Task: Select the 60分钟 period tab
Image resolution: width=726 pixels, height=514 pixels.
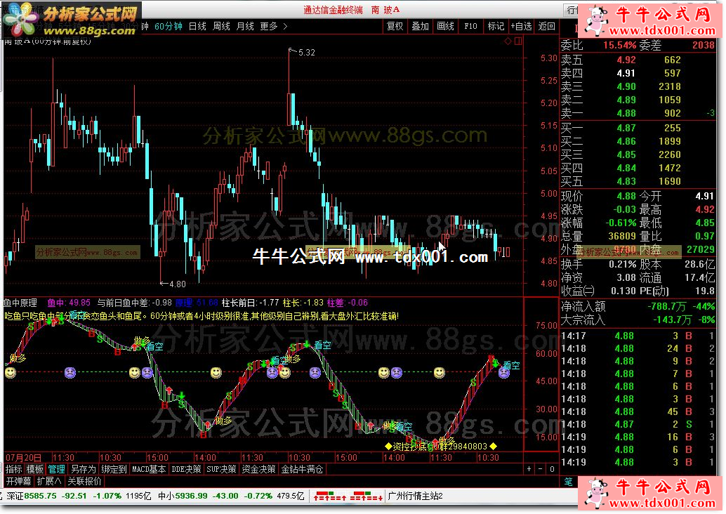Action: (169, 27)
